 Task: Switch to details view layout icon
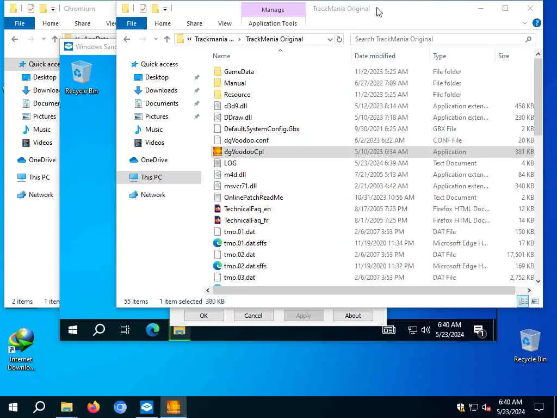tap(523, 301)
